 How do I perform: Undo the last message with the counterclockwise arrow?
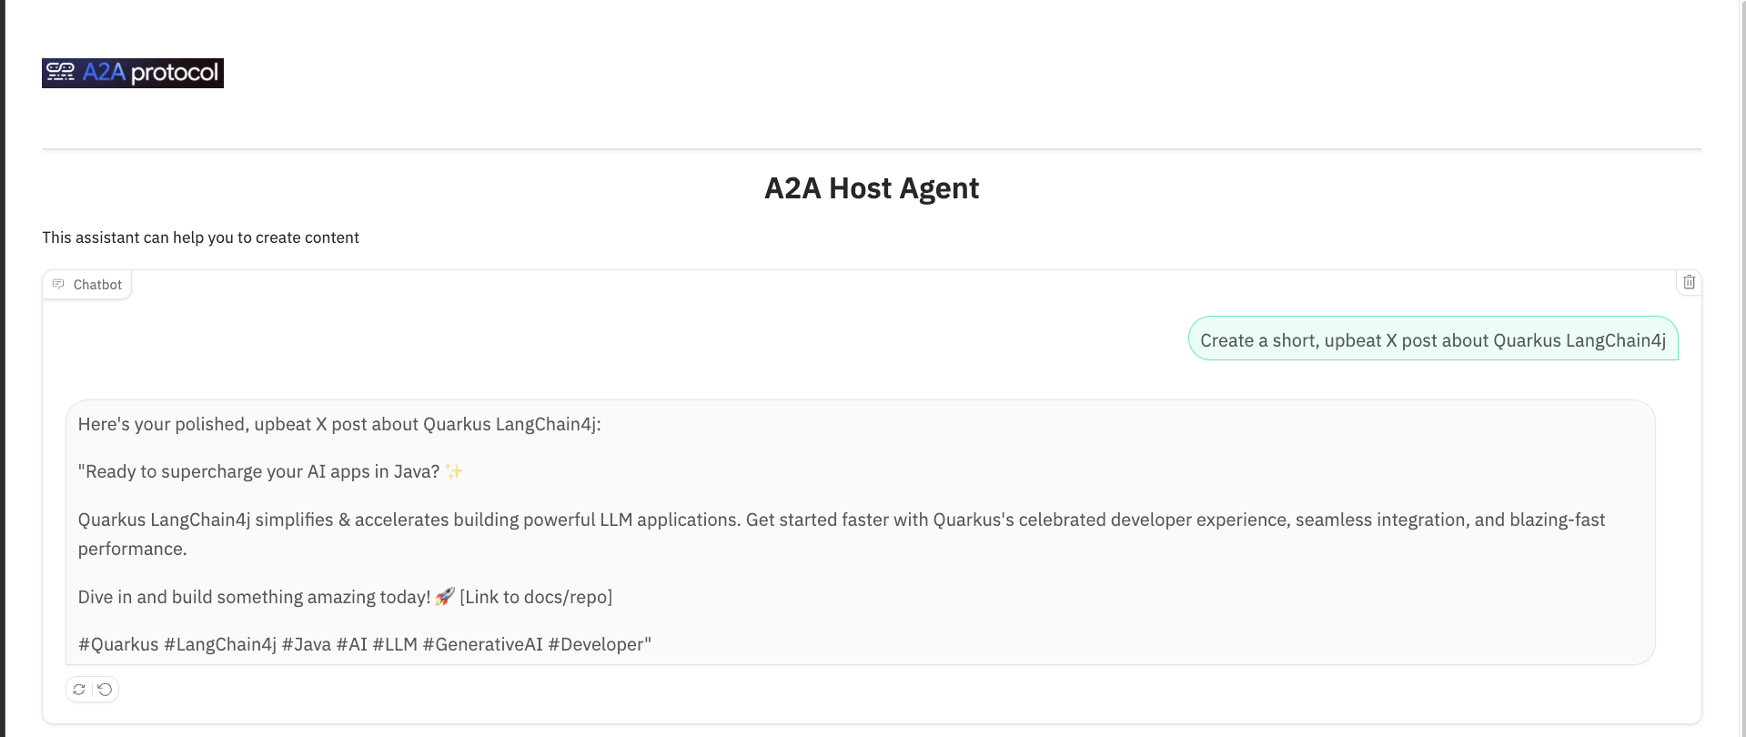[106, 690]
